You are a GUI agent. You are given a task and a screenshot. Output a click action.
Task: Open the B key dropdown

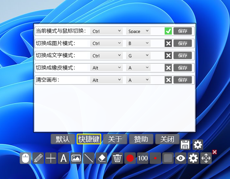(x=138, y=43)
